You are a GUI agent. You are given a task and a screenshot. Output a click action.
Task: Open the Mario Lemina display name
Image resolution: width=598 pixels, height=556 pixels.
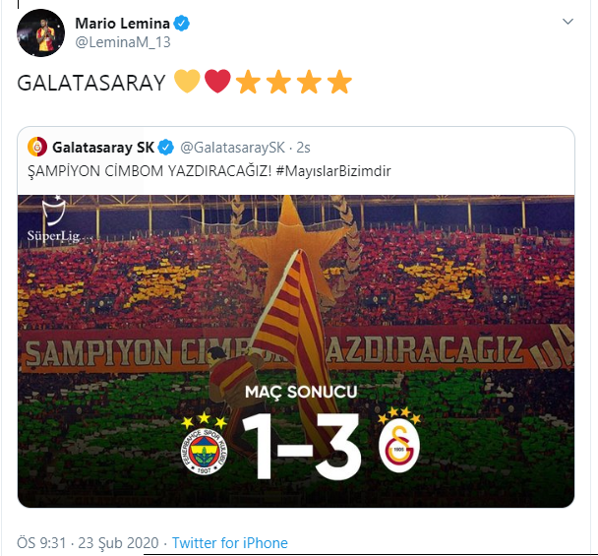click(x=122, y=24)
